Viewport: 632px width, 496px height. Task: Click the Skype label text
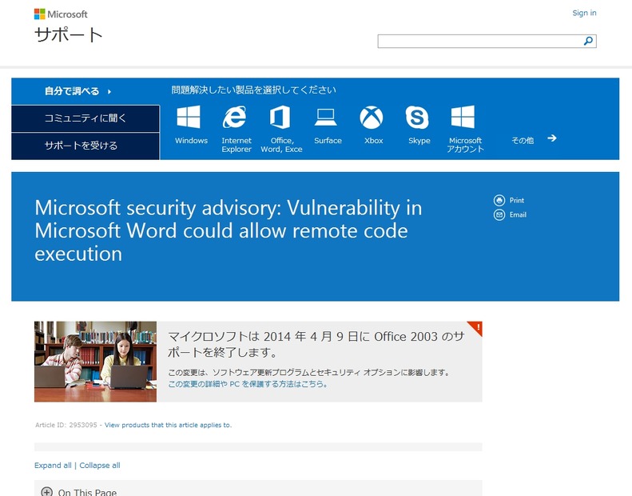coord(419,141)
